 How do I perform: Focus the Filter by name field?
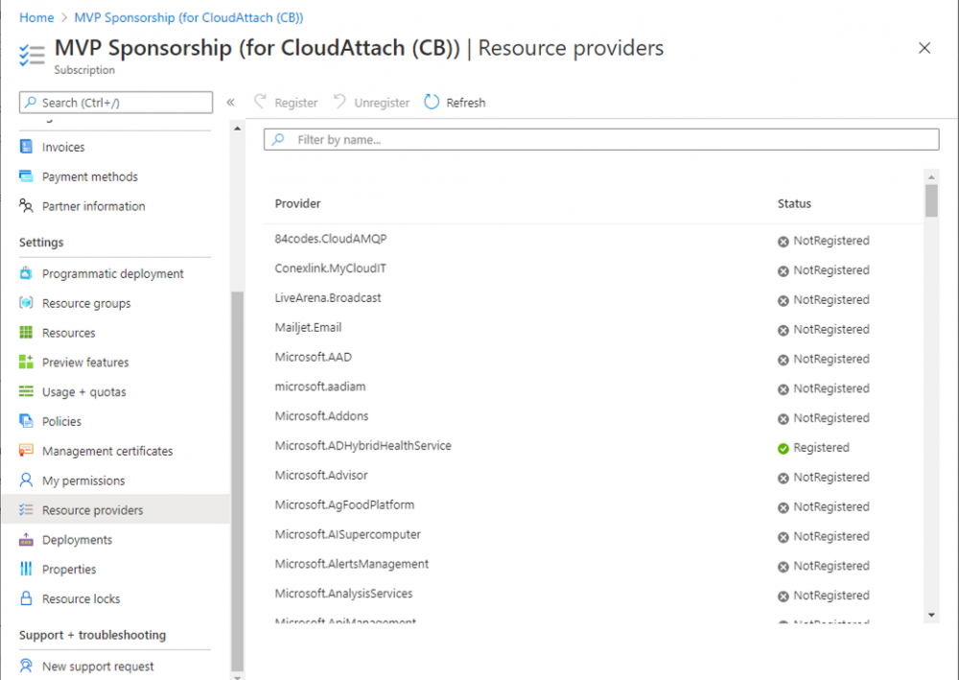(601, 139)
